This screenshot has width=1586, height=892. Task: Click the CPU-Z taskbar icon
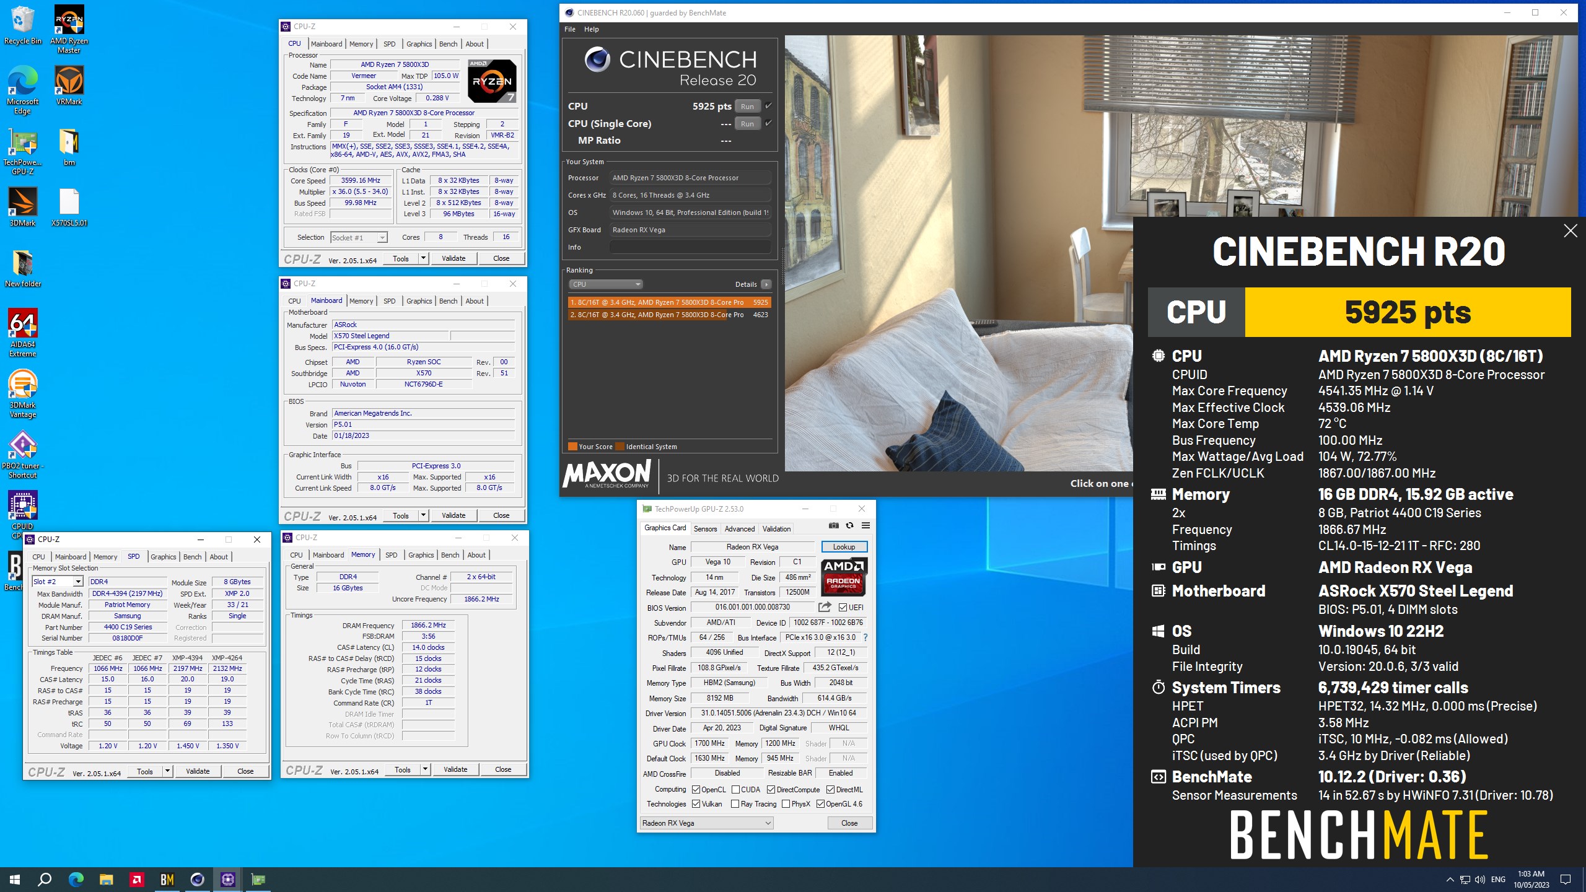click(x=227, y=880)
